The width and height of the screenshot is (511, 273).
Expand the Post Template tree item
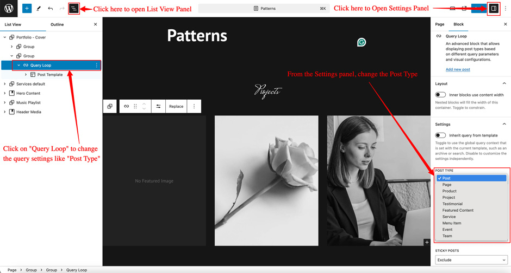click(x=26, y=75)
